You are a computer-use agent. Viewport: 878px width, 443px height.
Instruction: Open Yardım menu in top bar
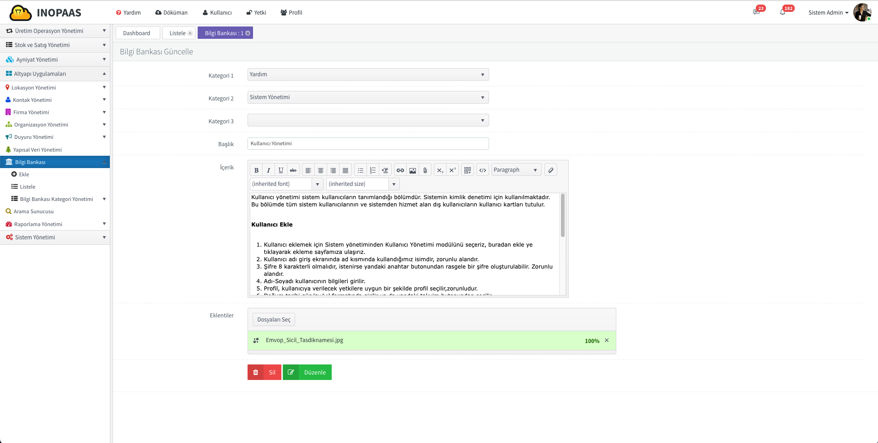[129, 13]
